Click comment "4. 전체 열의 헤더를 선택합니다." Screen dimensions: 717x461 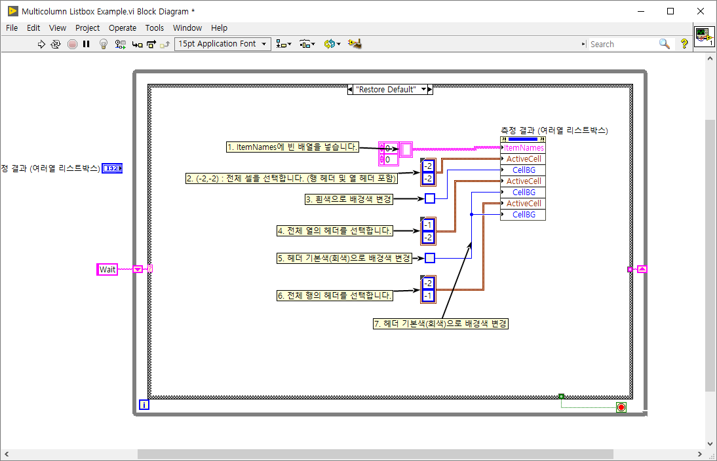point(335,230)
